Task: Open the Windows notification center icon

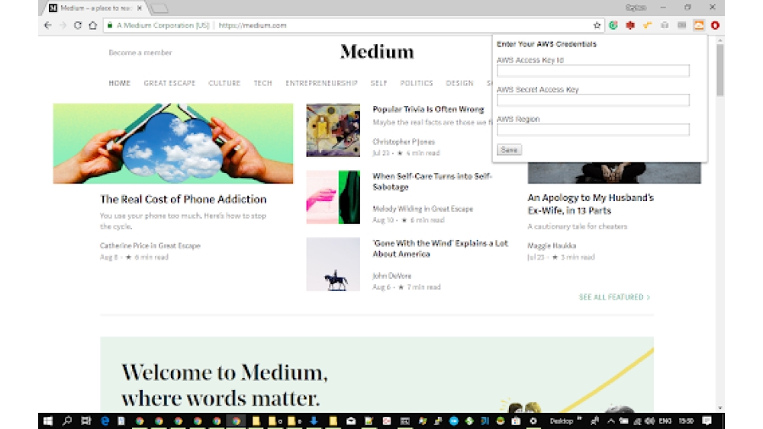Action: click(707, 421)
